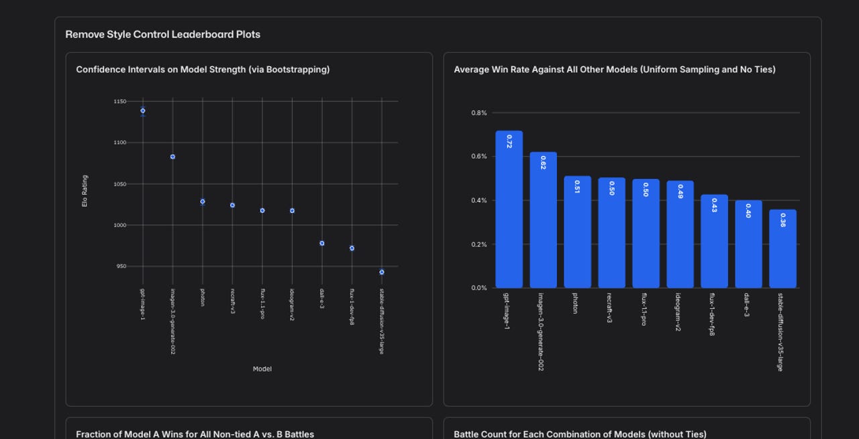Viewport: 859px width, 439px height.
Task: Select the stable-diffusion-v35-large bar showing 0.36
Action: [x=782, y=249]
